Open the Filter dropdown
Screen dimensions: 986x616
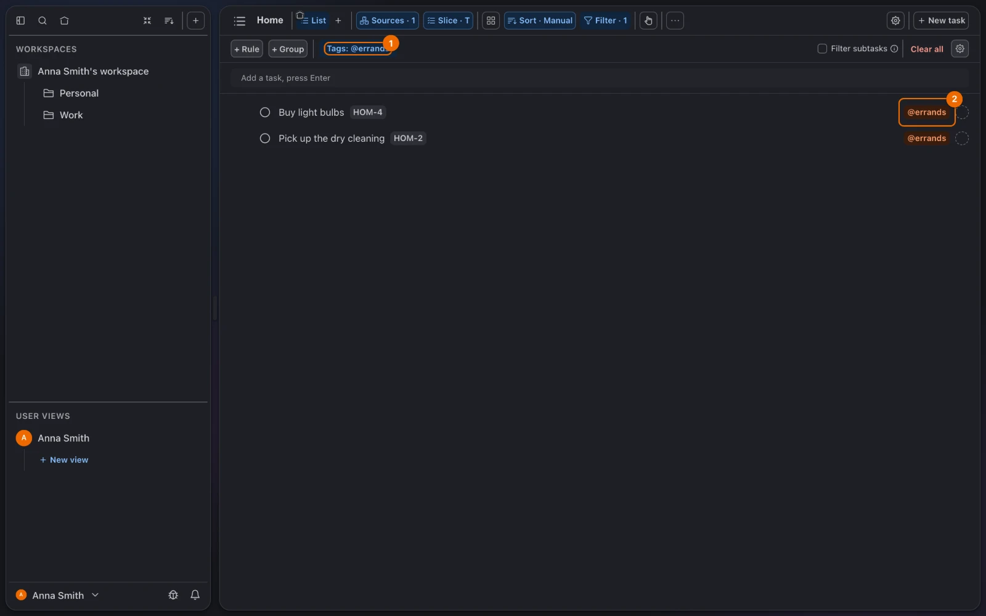point(605,20)
